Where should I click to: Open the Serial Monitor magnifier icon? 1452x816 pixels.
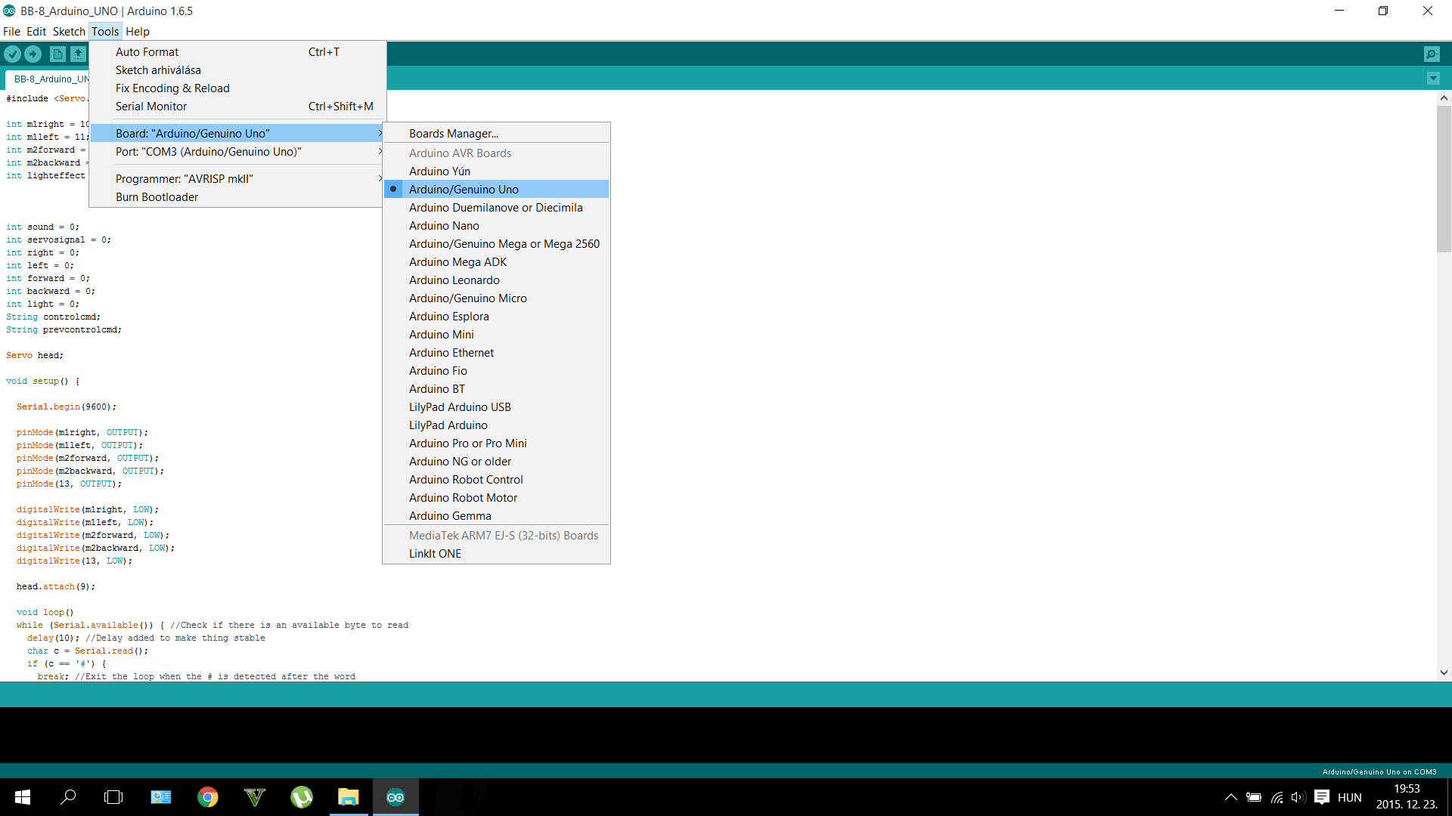coord(1431,54)
